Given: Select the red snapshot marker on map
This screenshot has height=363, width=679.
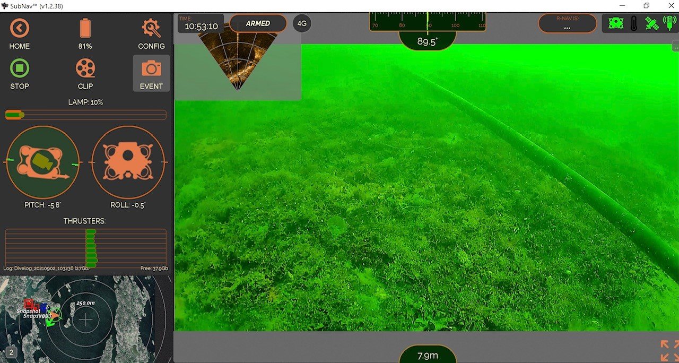Looking at the screenshot, I should coord(29,303).
